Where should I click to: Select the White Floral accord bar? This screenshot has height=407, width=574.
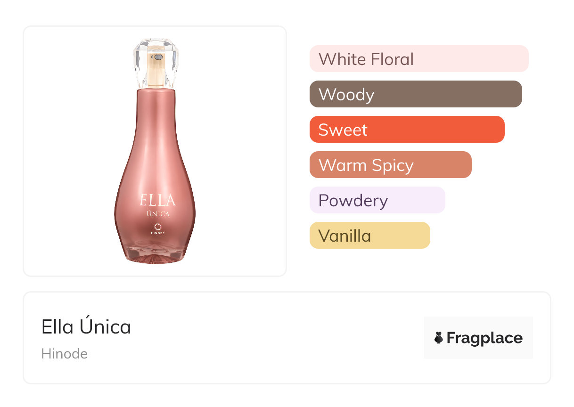point(418,59)
